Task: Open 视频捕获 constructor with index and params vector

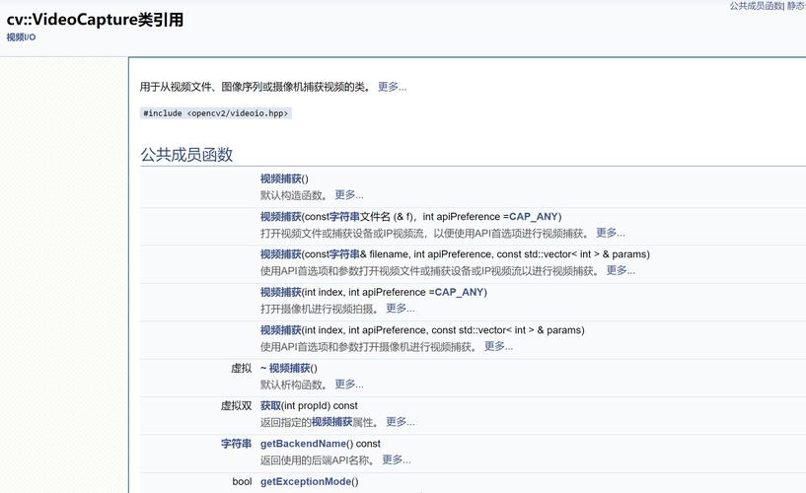Action: click(x=280, y=330)
